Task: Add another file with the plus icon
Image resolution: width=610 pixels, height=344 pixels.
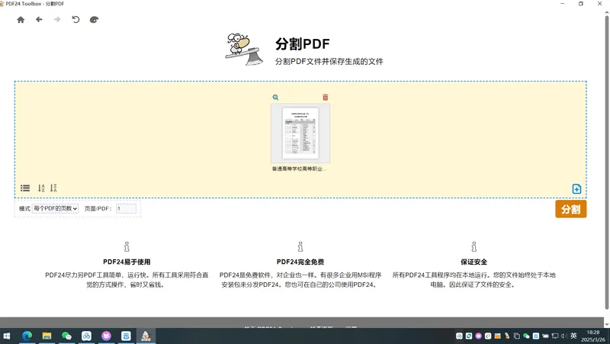Action: coord(576,189)
